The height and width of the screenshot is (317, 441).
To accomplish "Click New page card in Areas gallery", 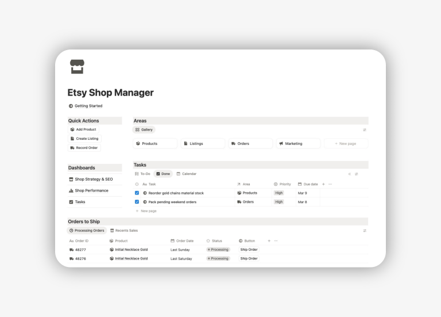I will click(346, 143).
